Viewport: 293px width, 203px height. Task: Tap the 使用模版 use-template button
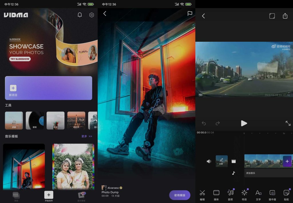179,195
